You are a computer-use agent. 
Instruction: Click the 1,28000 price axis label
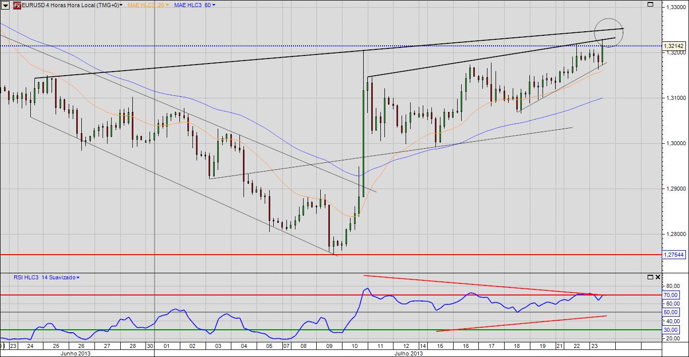click(x=677, y=234)
